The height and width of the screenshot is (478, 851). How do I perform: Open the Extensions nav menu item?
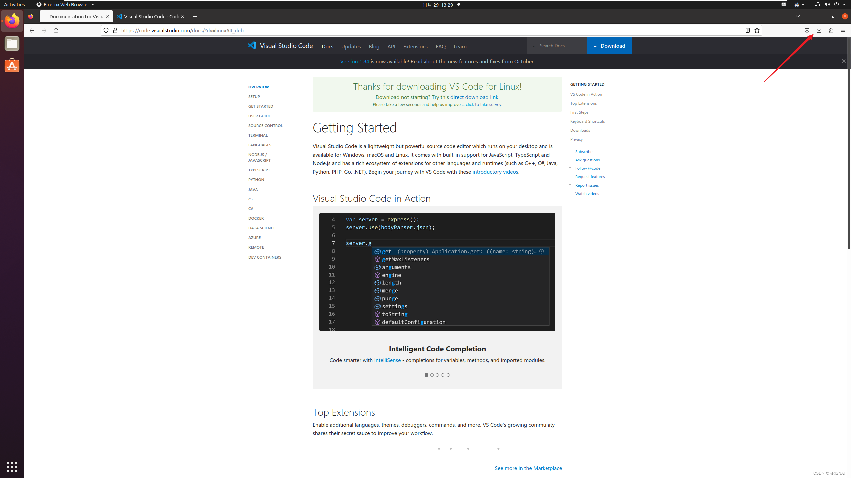pos(415,46)
